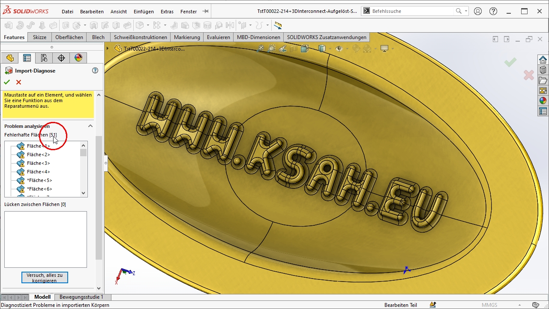Click red cancel X in graphics corner
This screenshot has height=309, width=549.
(x=528, y=75)
